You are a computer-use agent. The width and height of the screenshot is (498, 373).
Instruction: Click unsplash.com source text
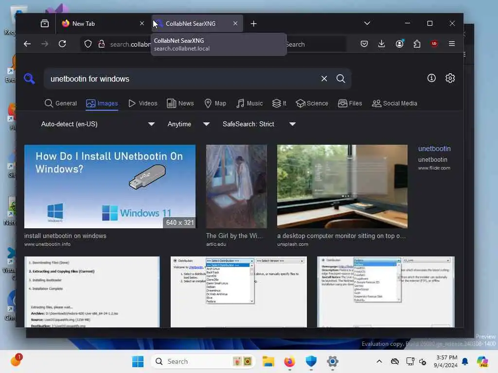[x=292, y=244]
